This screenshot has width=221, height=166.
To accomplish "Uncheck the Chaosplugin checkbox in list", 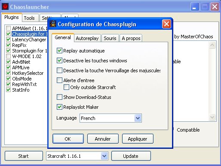I will click(x=8, y=34).
